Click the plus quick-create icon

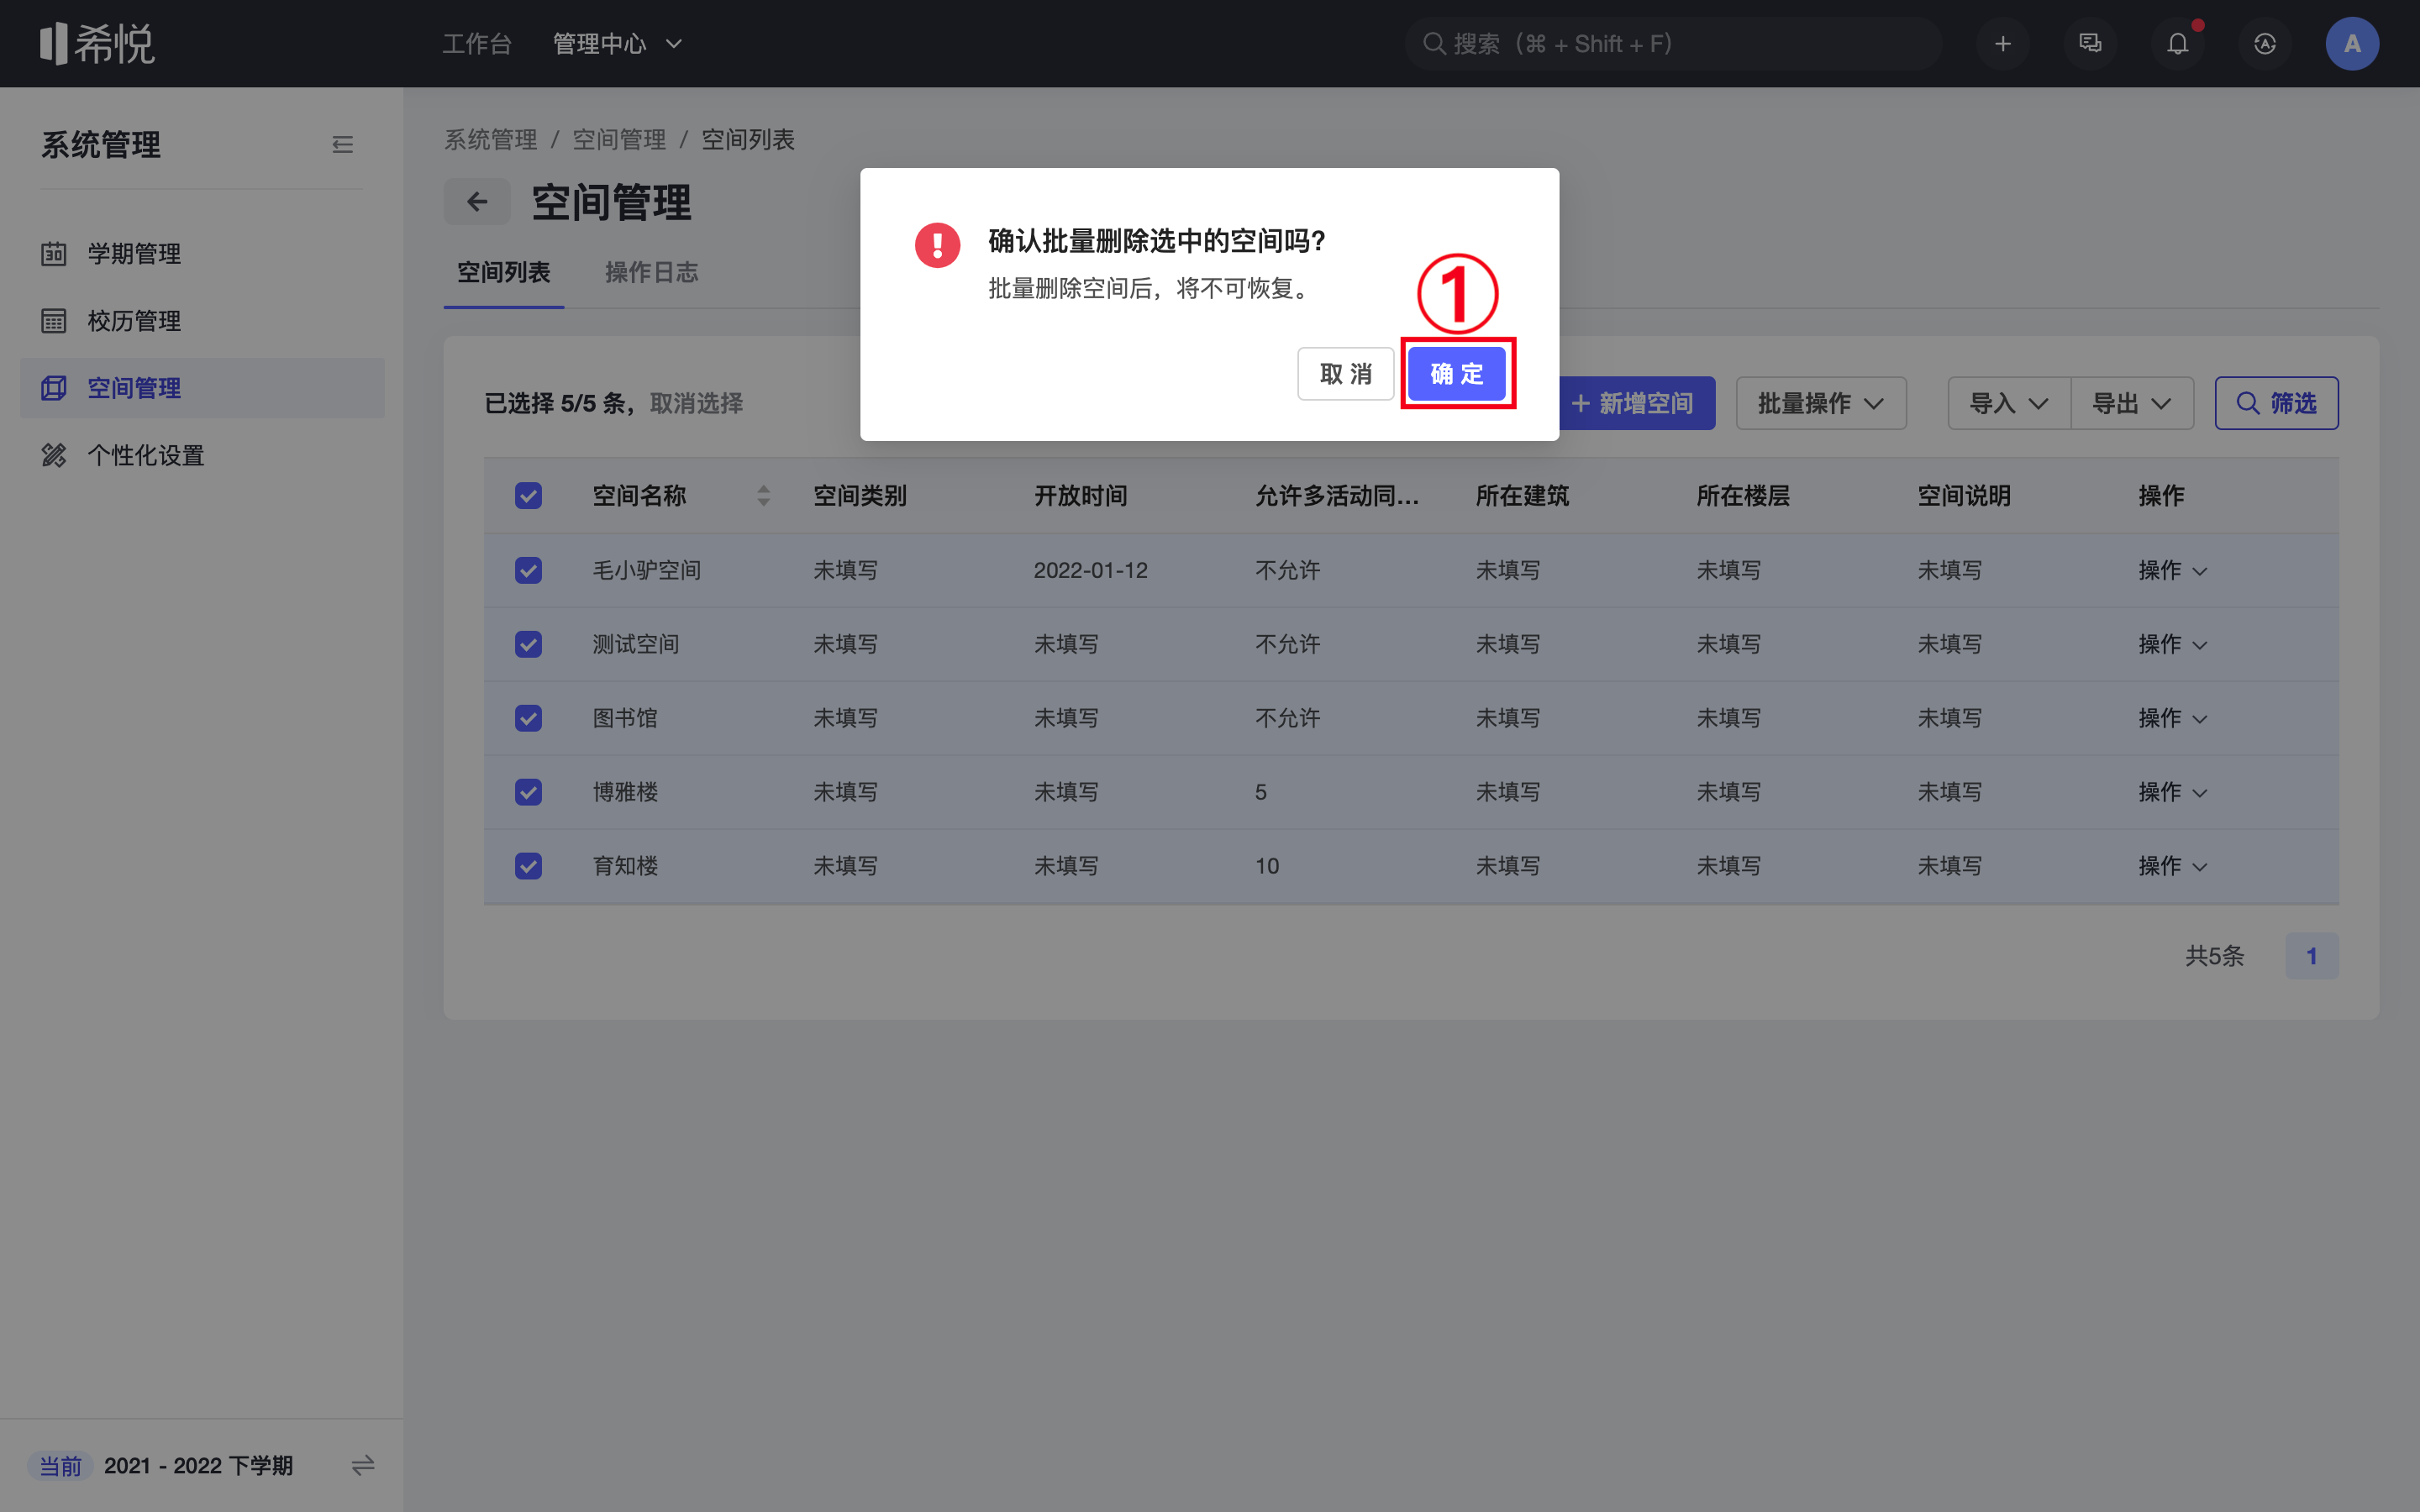[2002, 43]
